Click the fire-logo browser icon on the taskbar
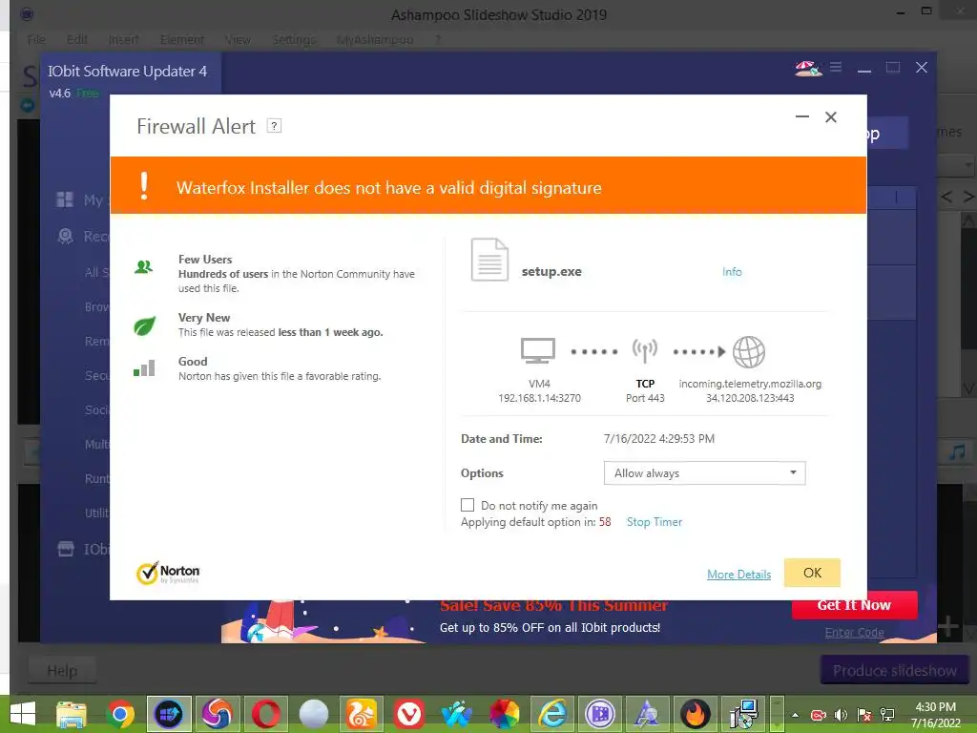The height and width of the screenshot is (733, 977). pyautogui.click(x=696, y=714)
